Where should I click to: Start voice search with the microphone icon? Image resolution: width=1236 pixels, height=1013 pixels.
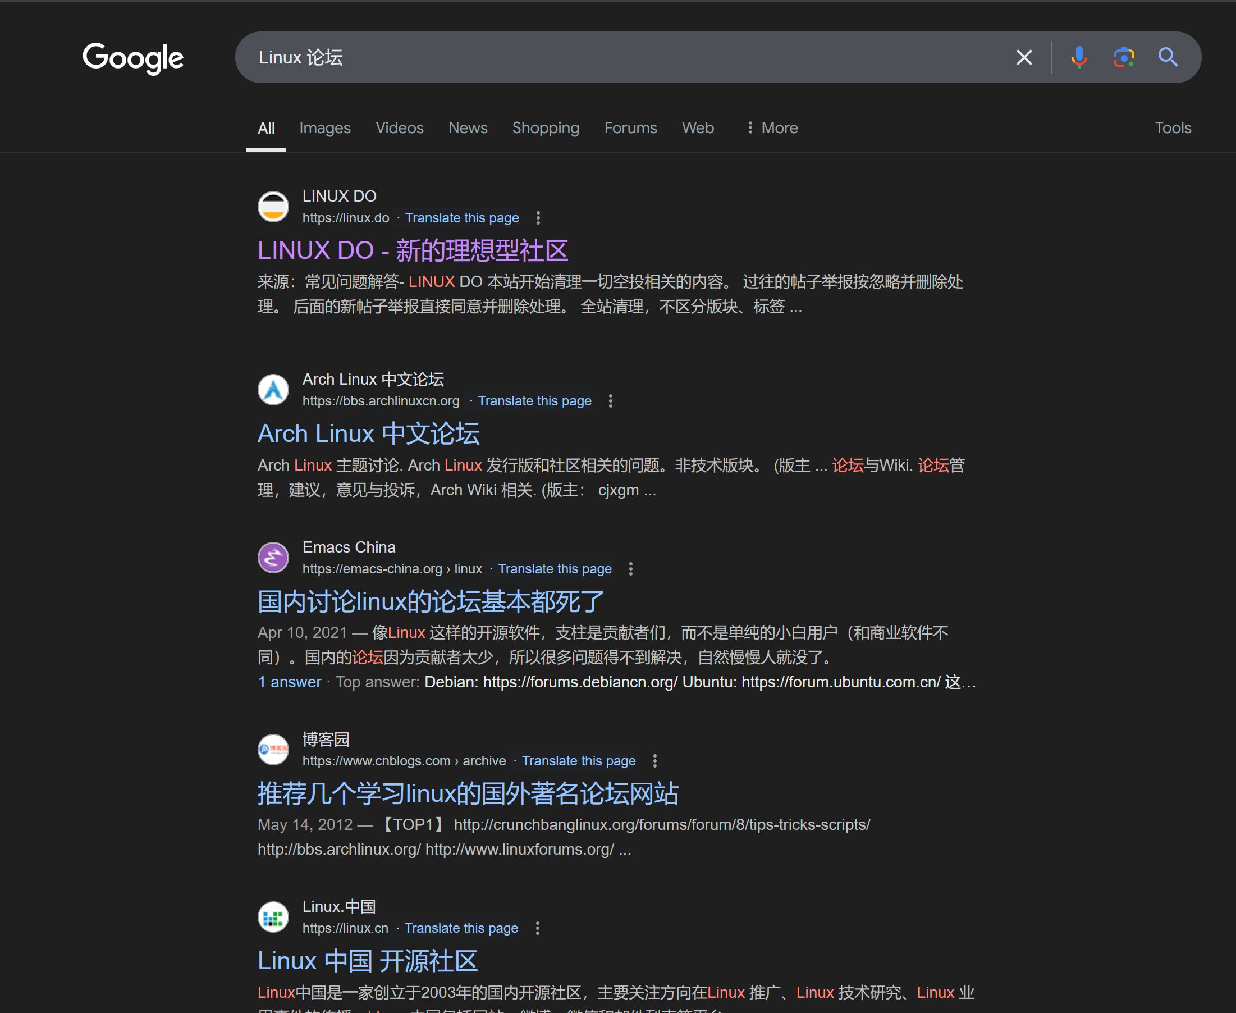pyautogui.click(x=1078, y=57)
